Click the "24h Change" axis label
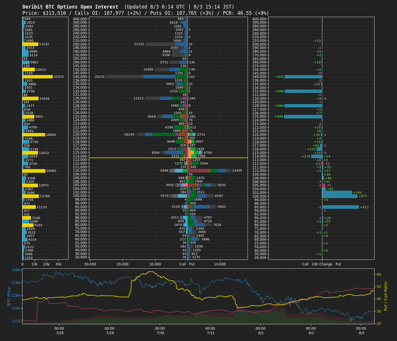The height and width of the screenshot is (341, 397). [x=322, y=264]
